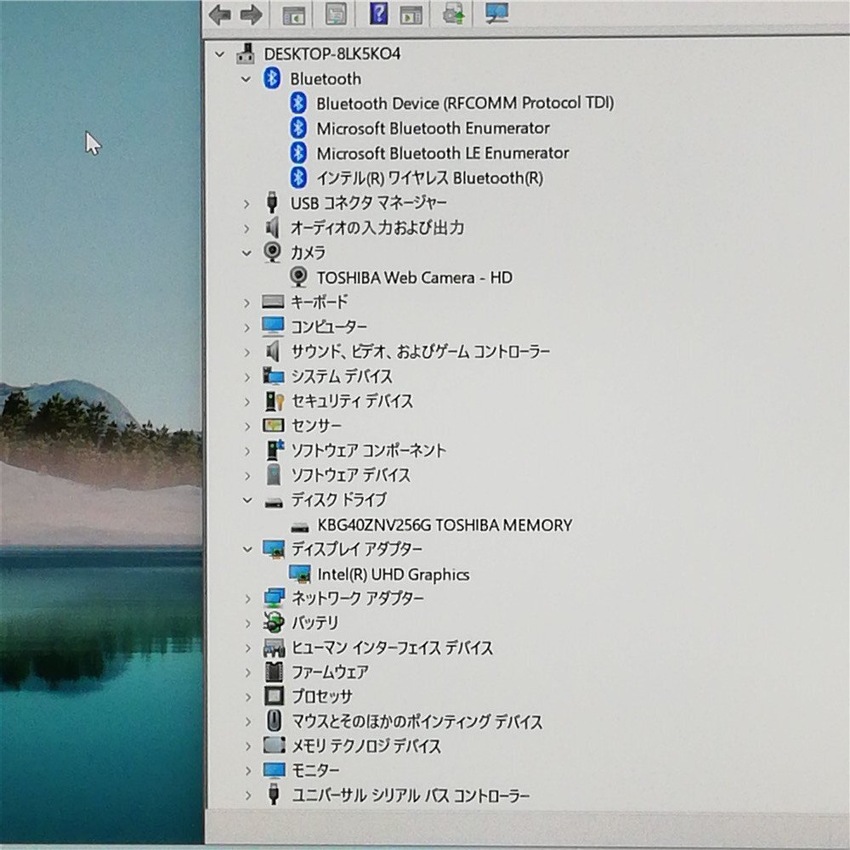This screenshot has width=850, height=850.
Task: Click the Update driver toolbar icon
Action: pyautogui.click(x=454, y=14)
